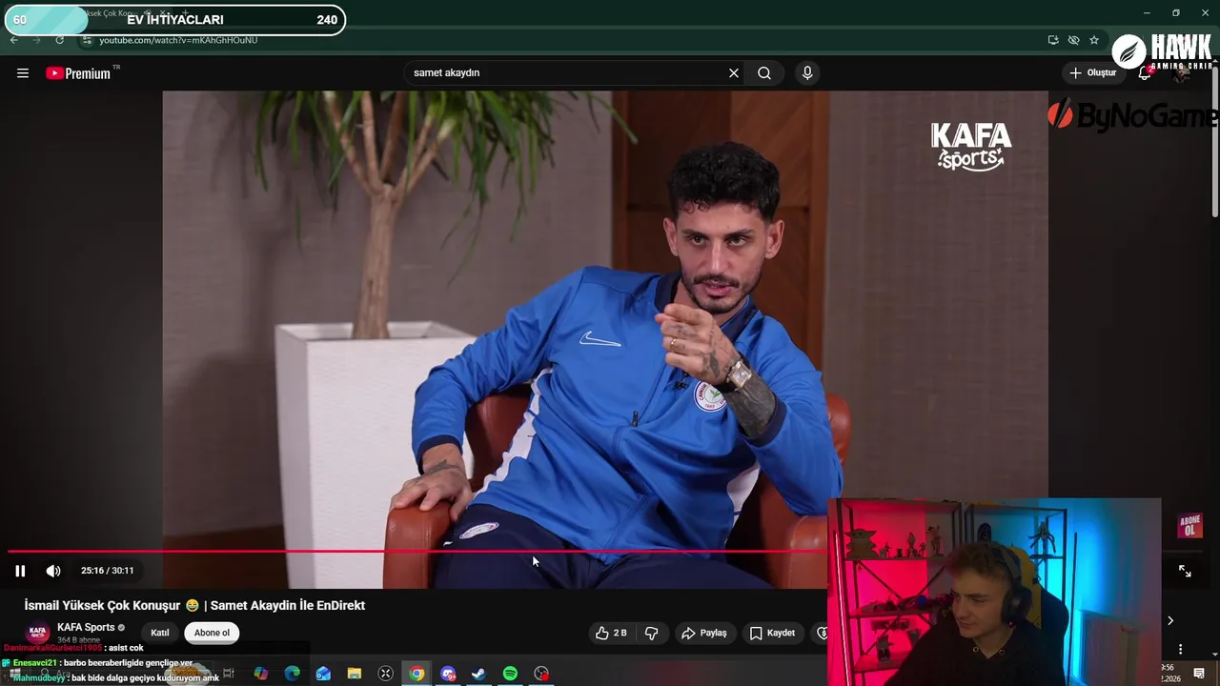Viewport: 1220px width, 686px height.
Task: Click the KAFA Sports watermark in video
Action: [971, 147]
